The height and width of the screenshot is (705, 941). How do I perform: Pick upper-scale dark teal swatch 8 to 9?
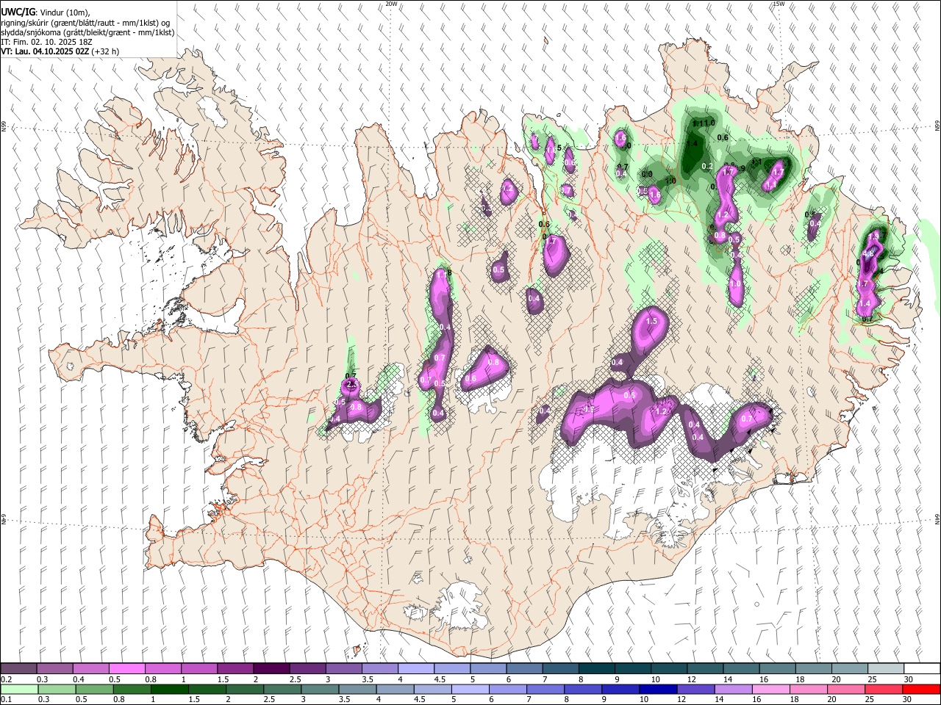[x=596, y=668]
